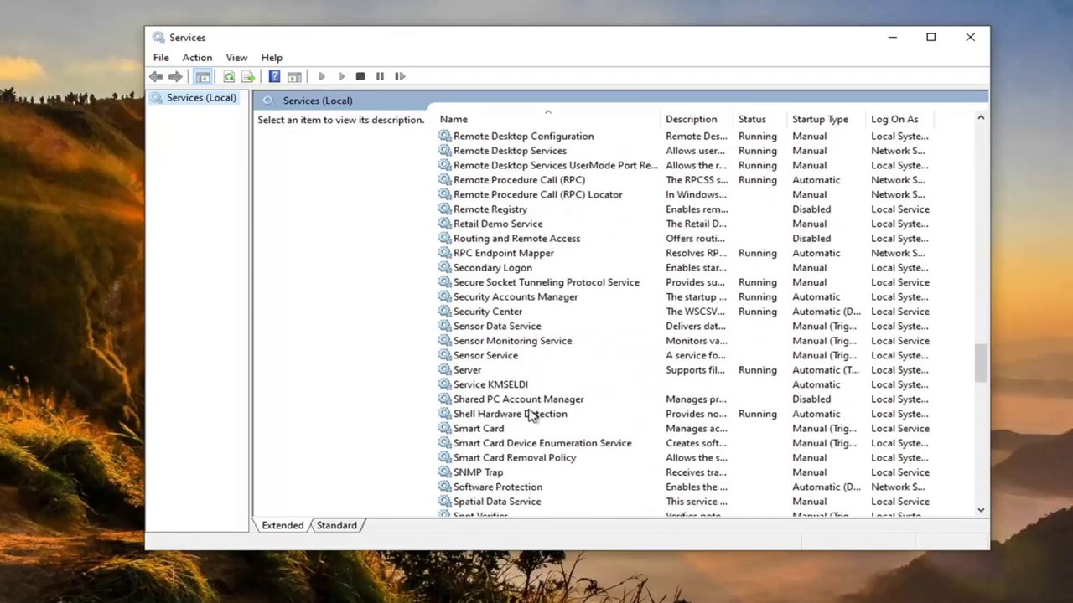
Task: Select Shared PC Account Manager service
Action: 518,399
